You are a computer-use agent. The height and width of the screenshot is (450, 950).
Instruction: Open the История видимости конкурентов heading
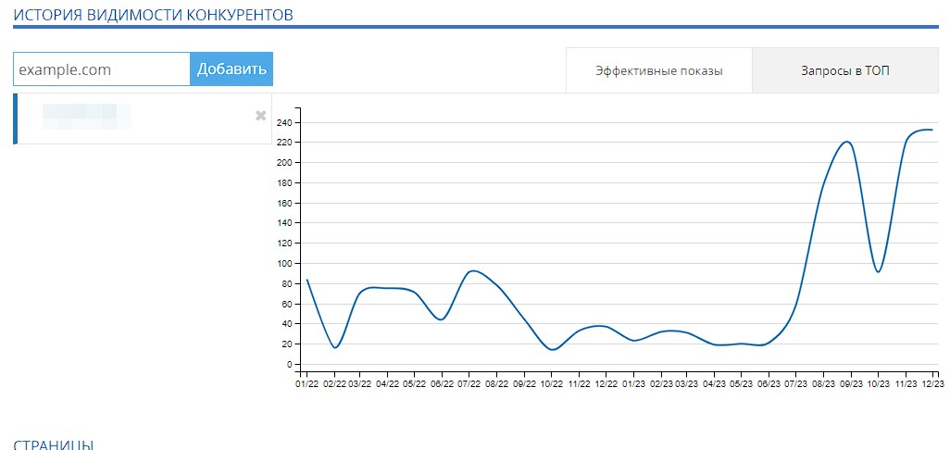pyautogui.click(x=154, y=15)
